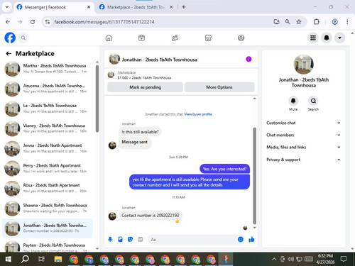Open Shawna 2beds 1bAth Townhousa chat
The height and width of the screenshot is (266, 355).
point(48,208)
